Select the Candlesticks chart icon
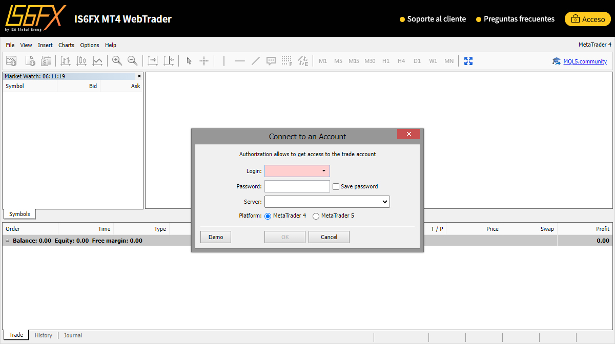615x344 pixels. pos(81,61)
